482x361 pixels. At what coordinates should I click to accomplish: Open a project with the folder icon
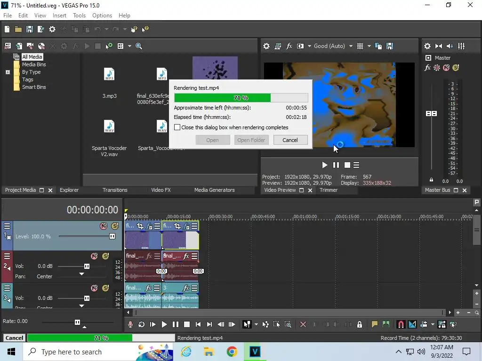pos(18,29)
